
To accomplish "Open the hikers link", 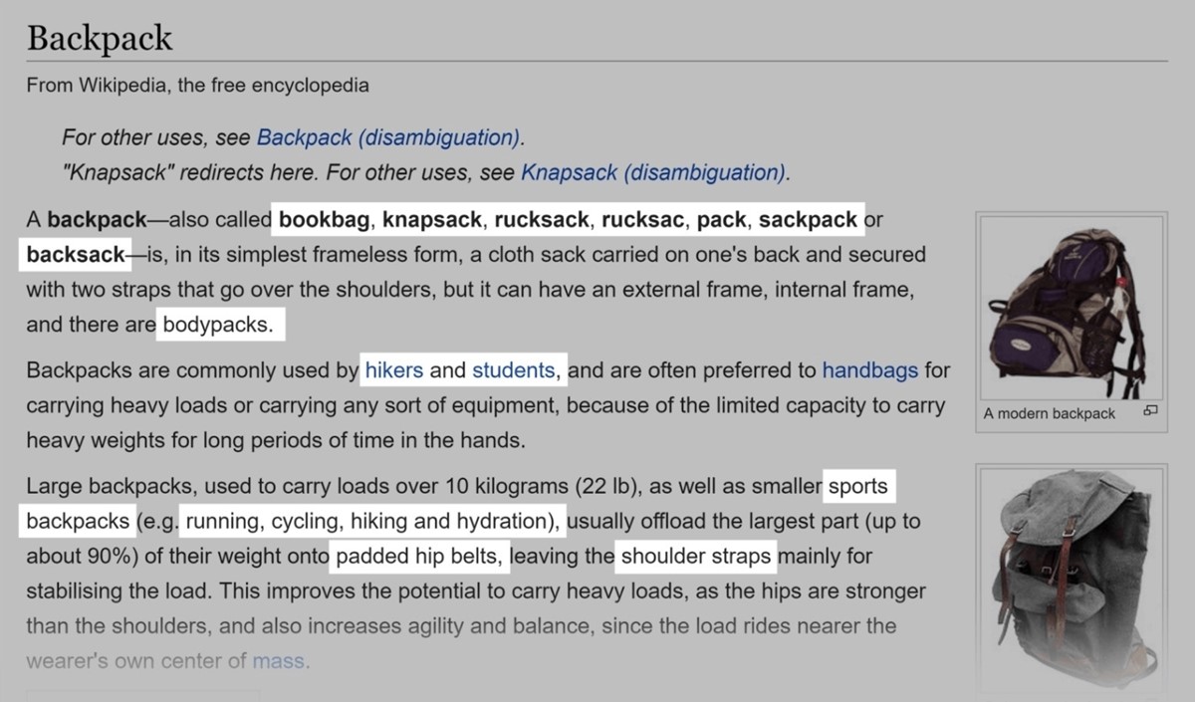I will (394, 371).
